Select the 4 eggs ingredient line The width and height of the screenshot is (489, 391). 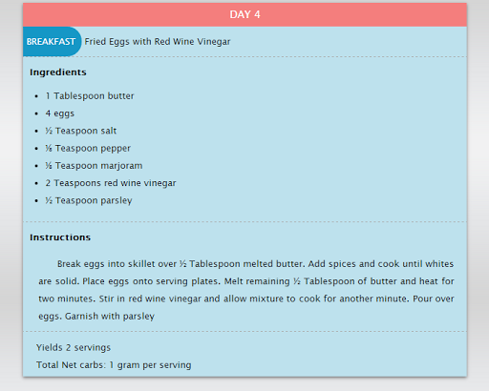(60, 113)
